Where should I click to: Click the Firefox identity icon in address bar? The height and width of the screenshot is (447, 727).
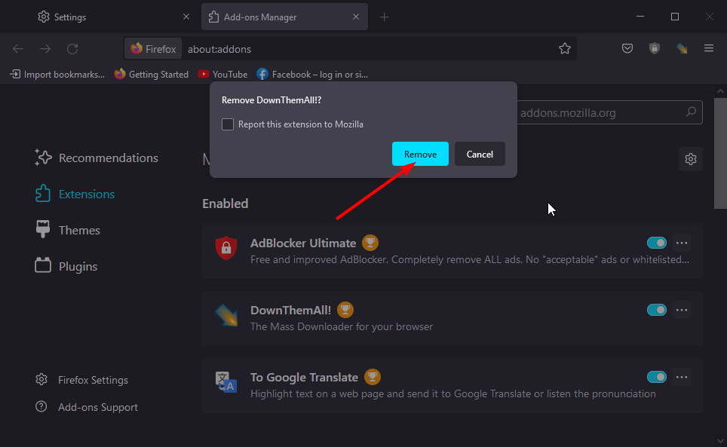tap(153, 49)
